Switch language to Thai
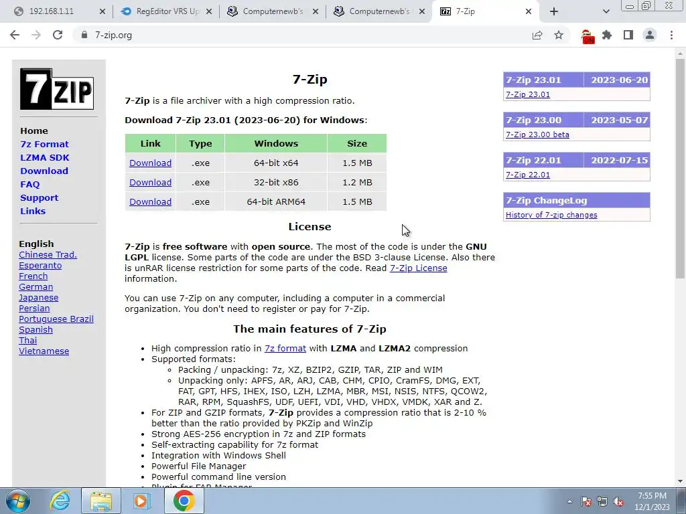 27,341
